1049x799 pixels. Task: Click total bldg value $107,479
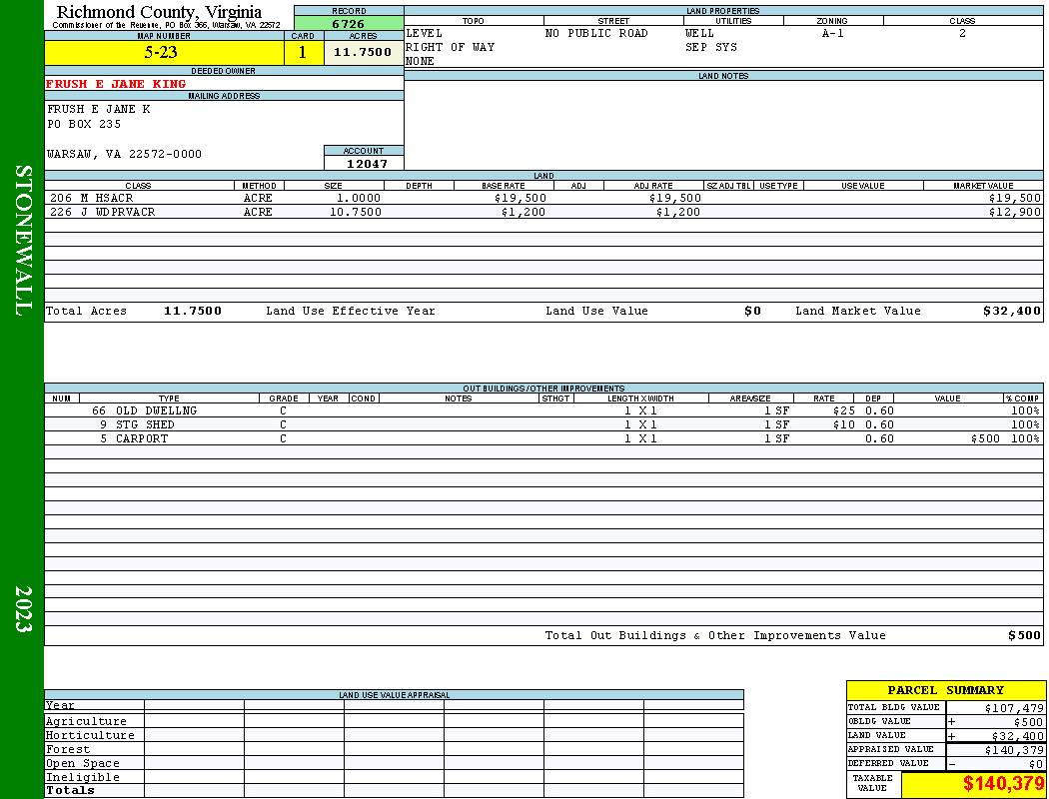click(1014, 708)
